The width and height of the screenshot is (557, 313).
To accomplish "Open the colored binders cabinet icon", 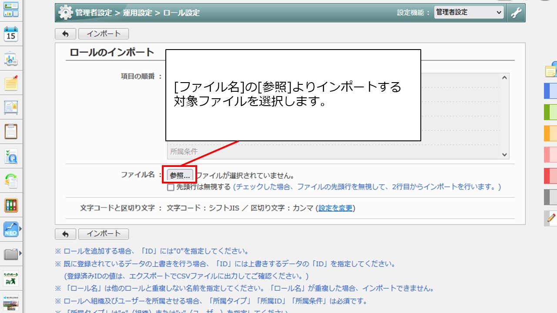I will [x=11, y=205].
